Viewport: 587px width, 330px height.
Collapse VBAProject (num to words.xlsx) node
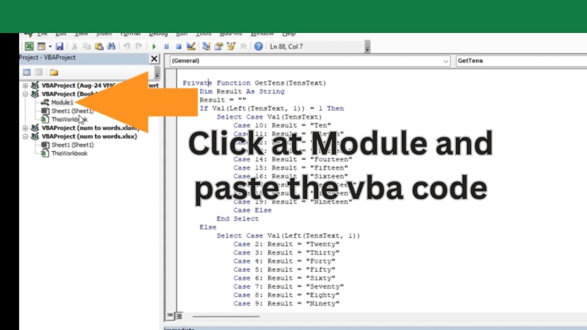click(x=25, y=137)
